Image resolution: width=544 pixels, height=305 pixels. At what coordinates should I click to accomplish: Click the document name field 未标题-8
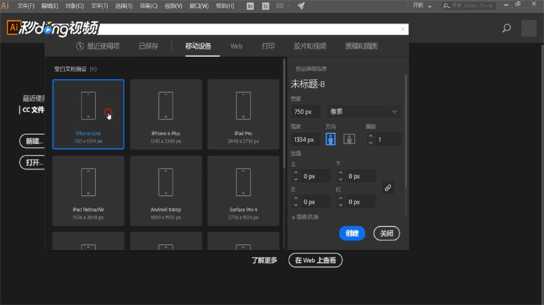346,84
